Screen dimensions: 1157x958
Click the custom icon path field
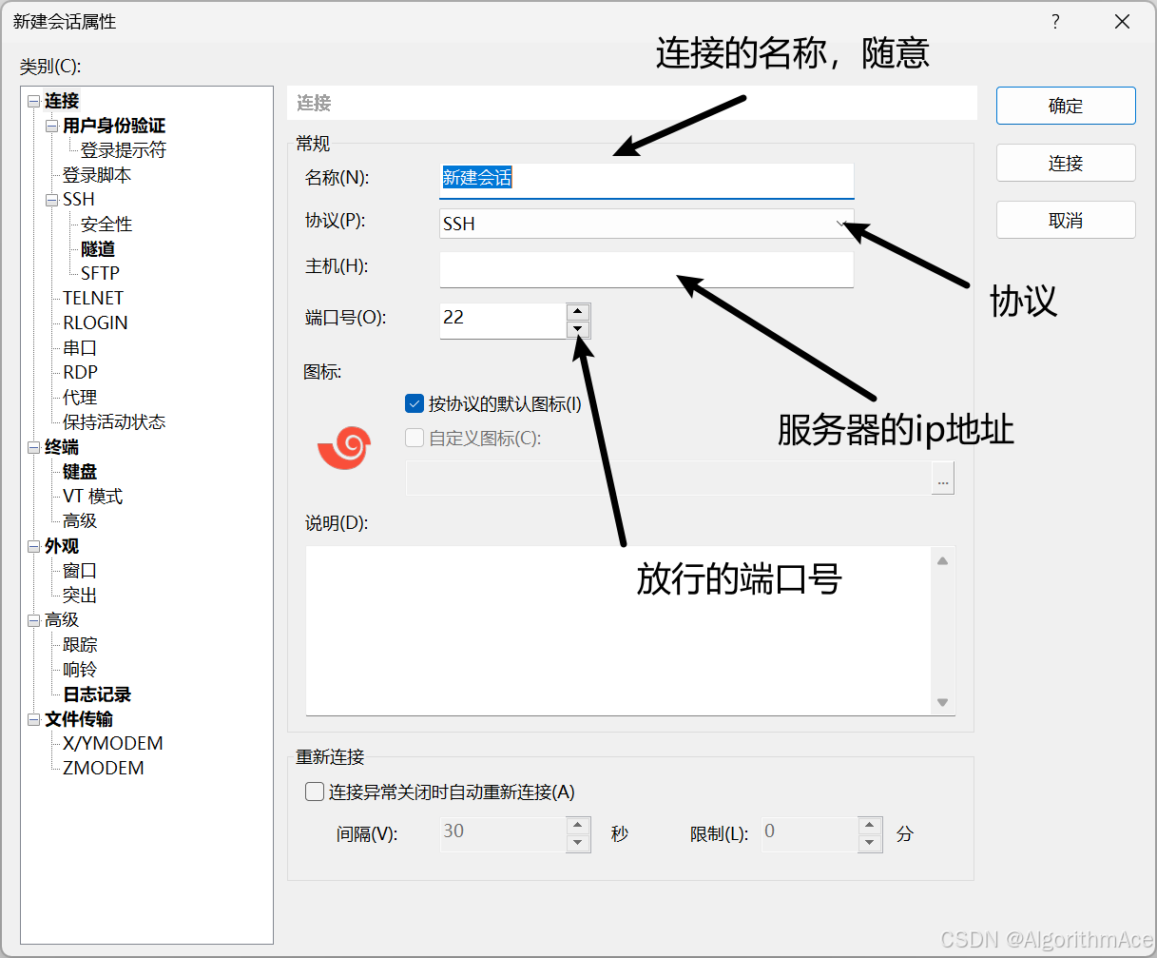[669, 479]
